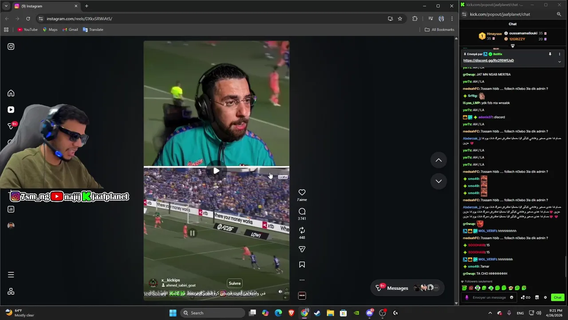
Task: Open the Chrome apps grid in the bookmarks bar
Action: click(6, 30)
